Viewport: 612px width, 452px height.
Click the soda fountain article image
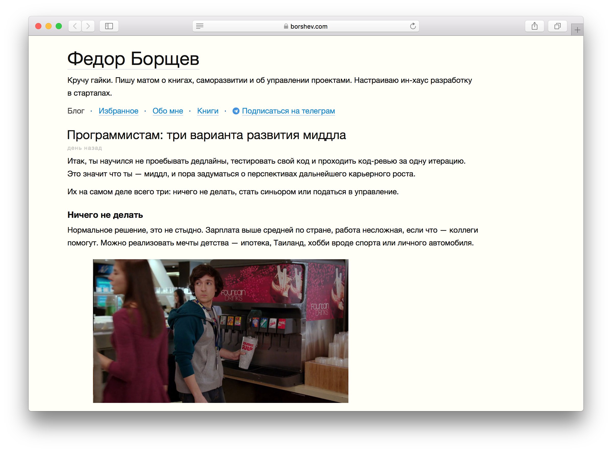221,331
